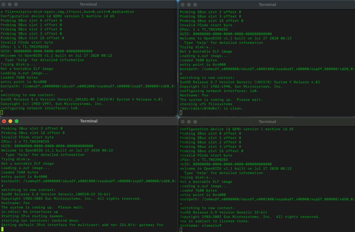Click the prompt cursor below '/dev/rdsk/c0t0d0s7: is clean.'
Image resolution: width=355 pixels, height=232 pixels.
tap(181, 113)
